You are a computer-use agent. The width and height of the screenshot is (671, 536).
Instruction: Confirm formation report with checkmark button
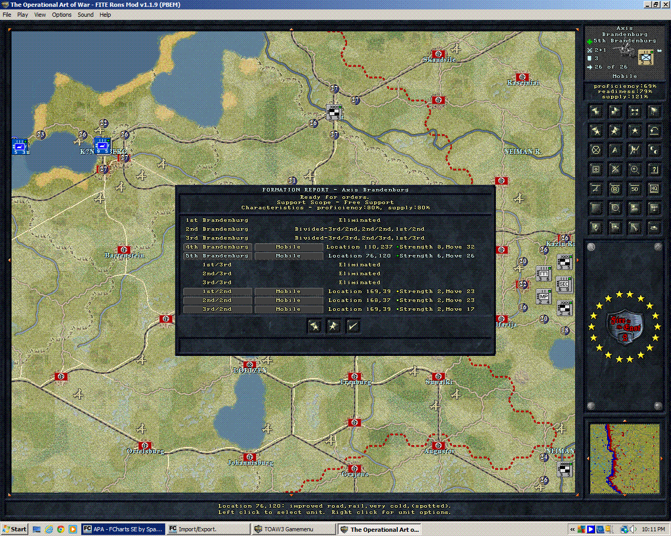[353, 326]
